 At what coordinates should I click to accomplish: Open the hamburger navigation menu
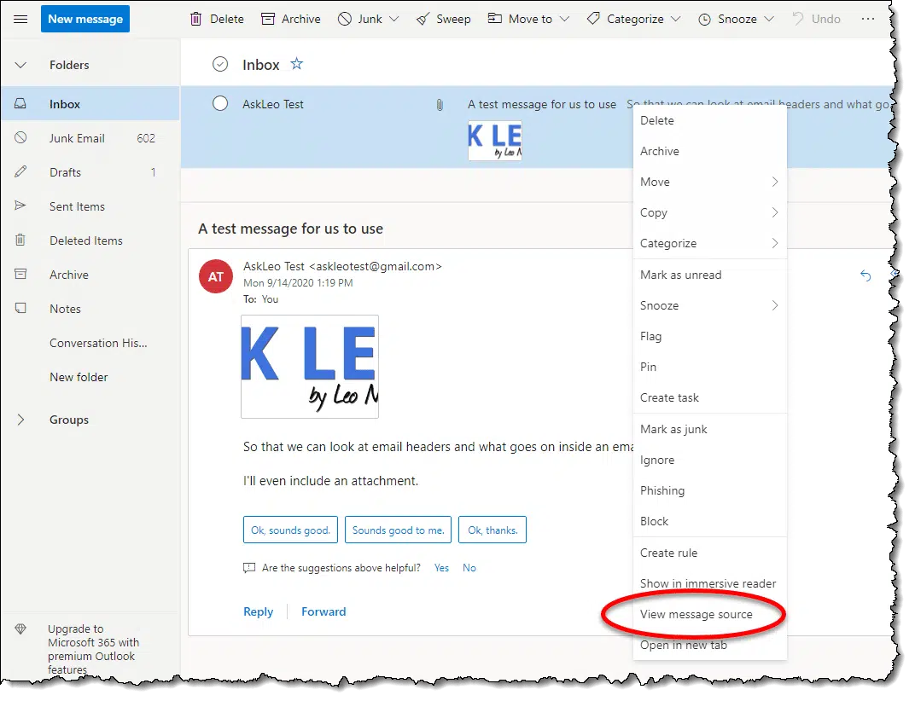(x=20, y=20)
